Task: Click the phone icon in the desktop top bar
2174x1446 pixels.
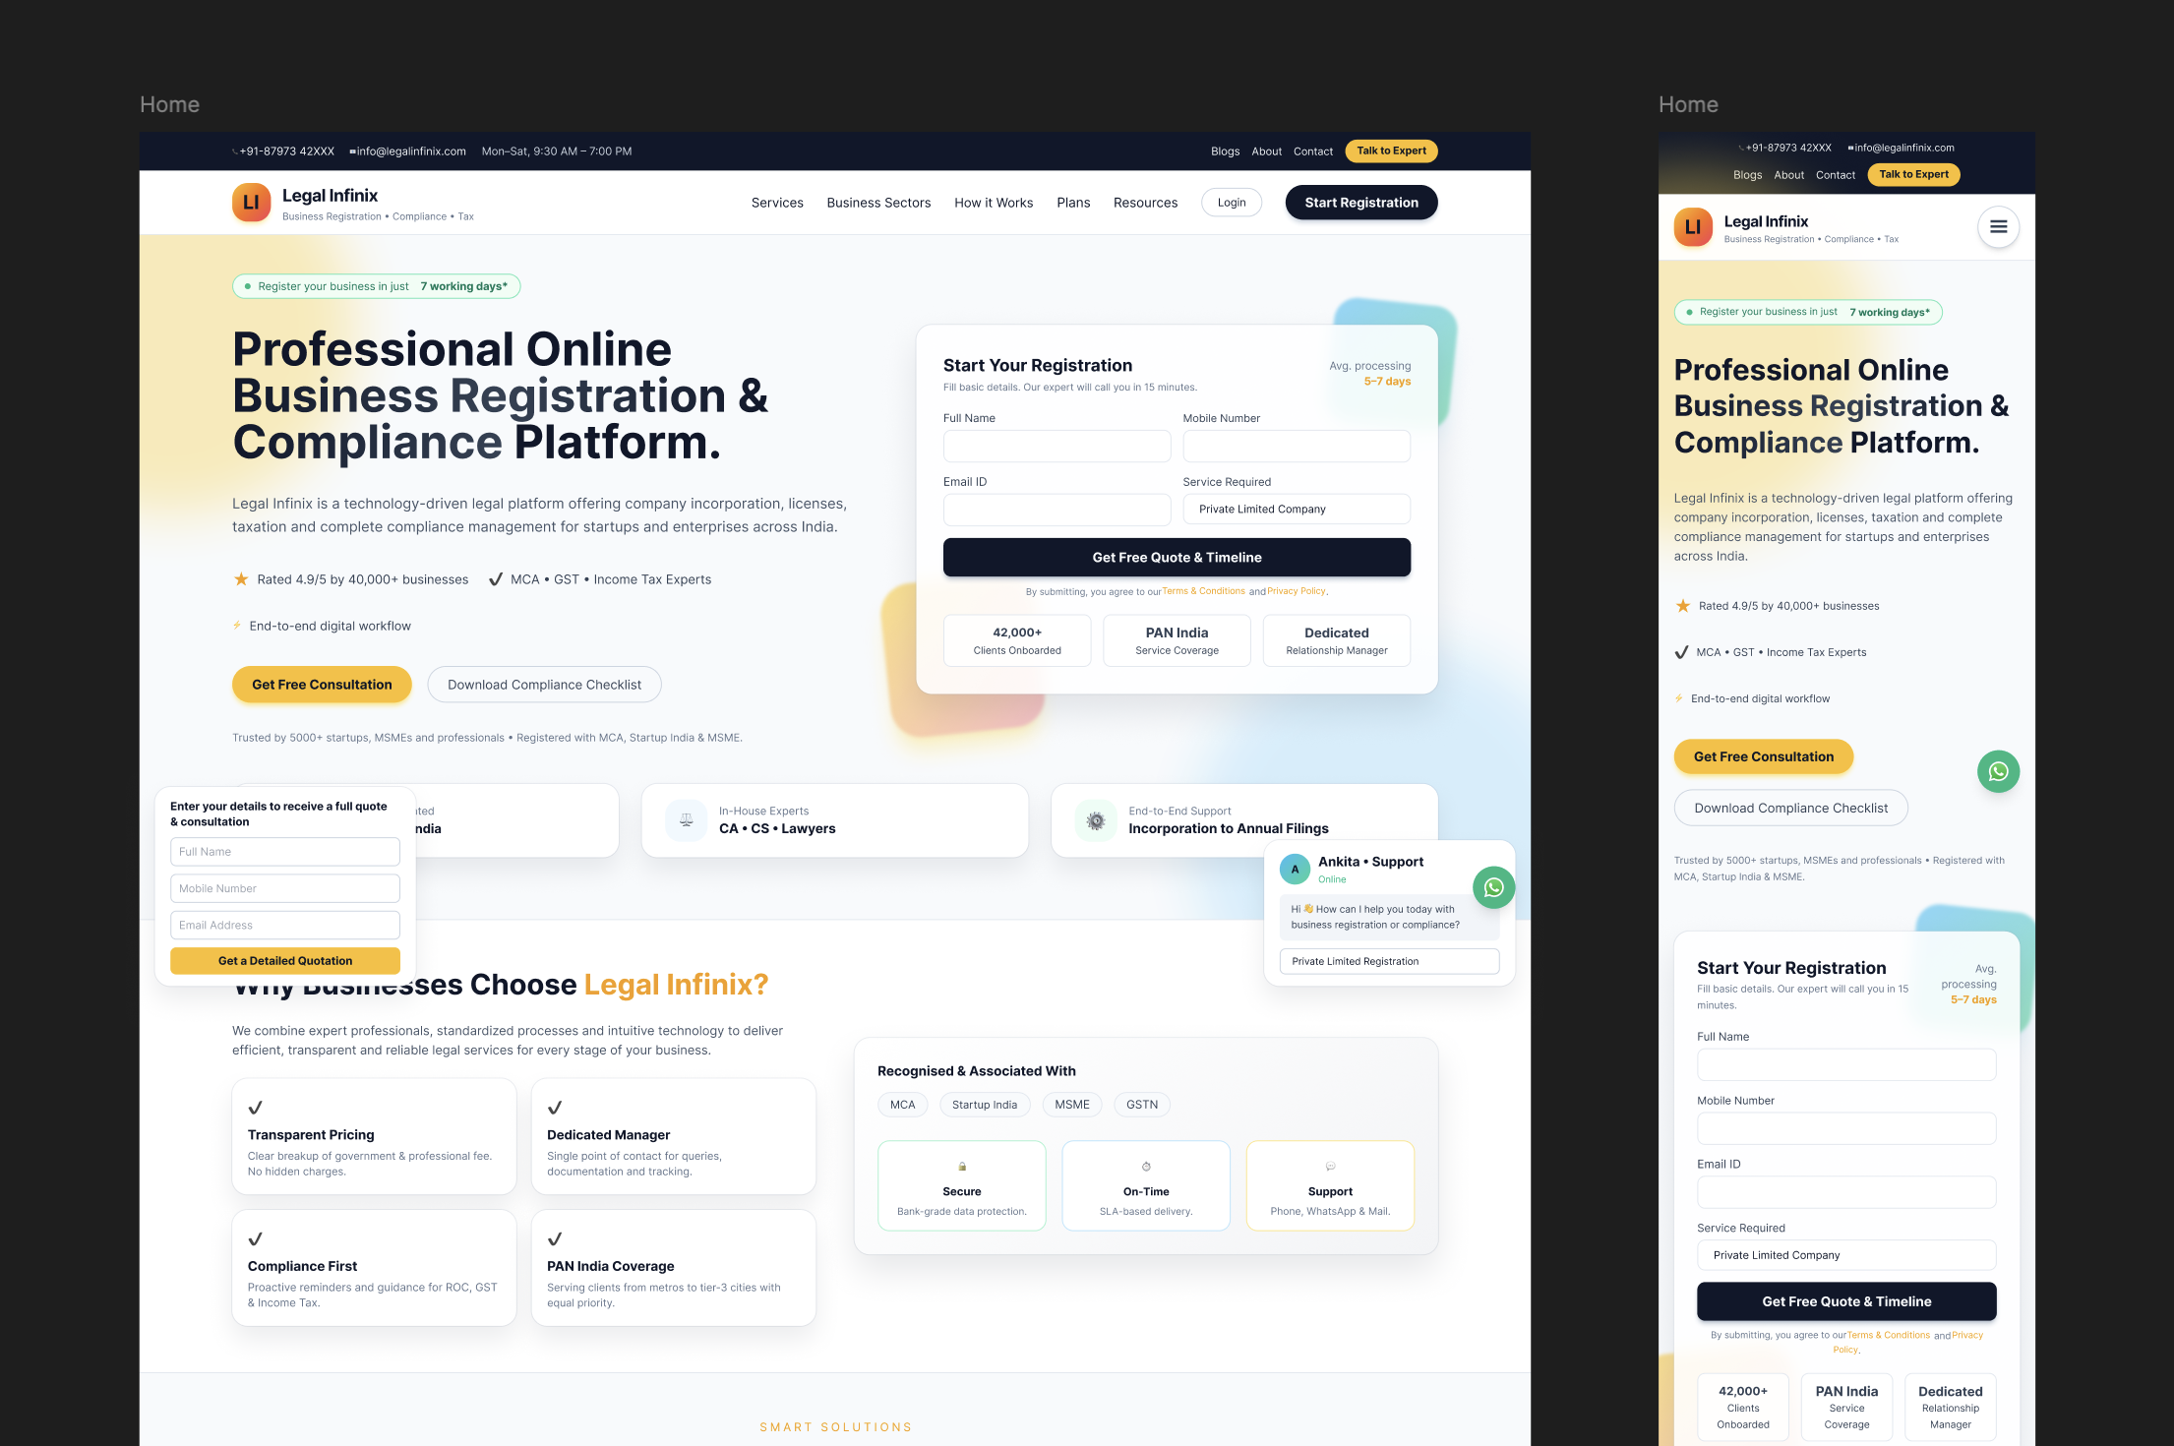Action: (x=235, y=151)
